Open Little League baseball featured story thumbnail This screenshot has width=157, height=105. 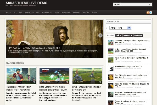[x=54, y=76]
